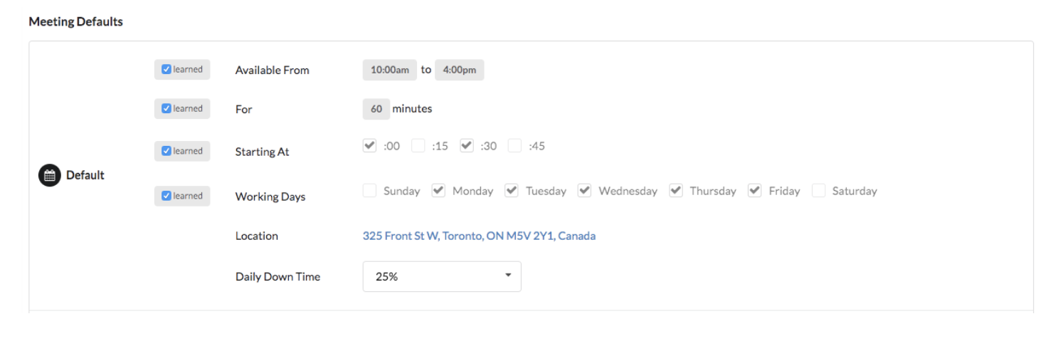
Task: Enable the :45 starting time
Action: coord(515,145)
